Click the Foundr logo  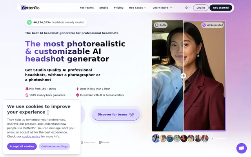pyautogui.click(x=104, y=142)
